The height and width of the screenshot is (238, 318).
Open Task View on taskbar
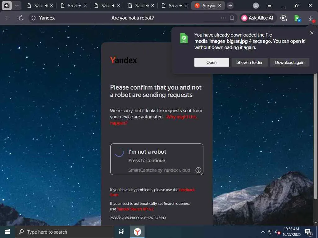[x=121, y=232]
